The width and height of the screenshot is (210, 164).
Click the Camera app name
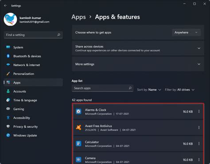[90, 158]
